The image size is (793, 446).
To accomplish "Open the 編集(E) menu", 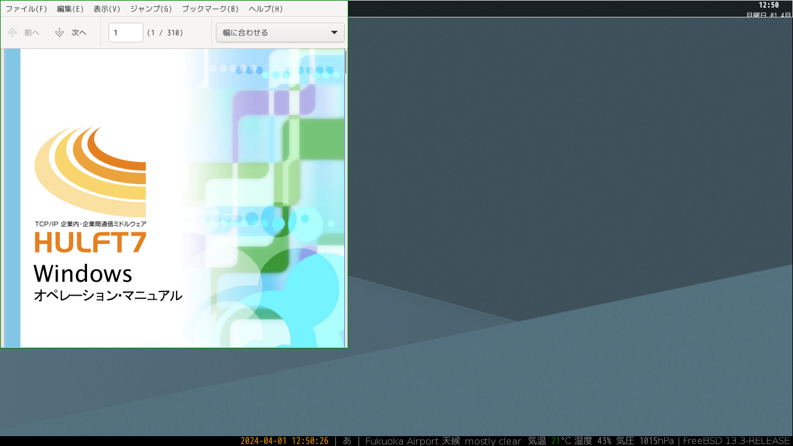I will (x=70, y=9).
